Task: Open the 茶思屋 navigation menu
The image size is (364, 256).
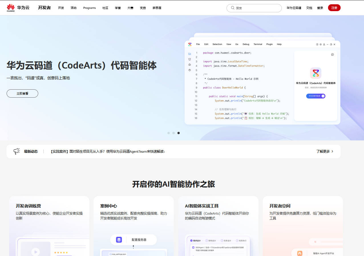Action: (157, 8)
